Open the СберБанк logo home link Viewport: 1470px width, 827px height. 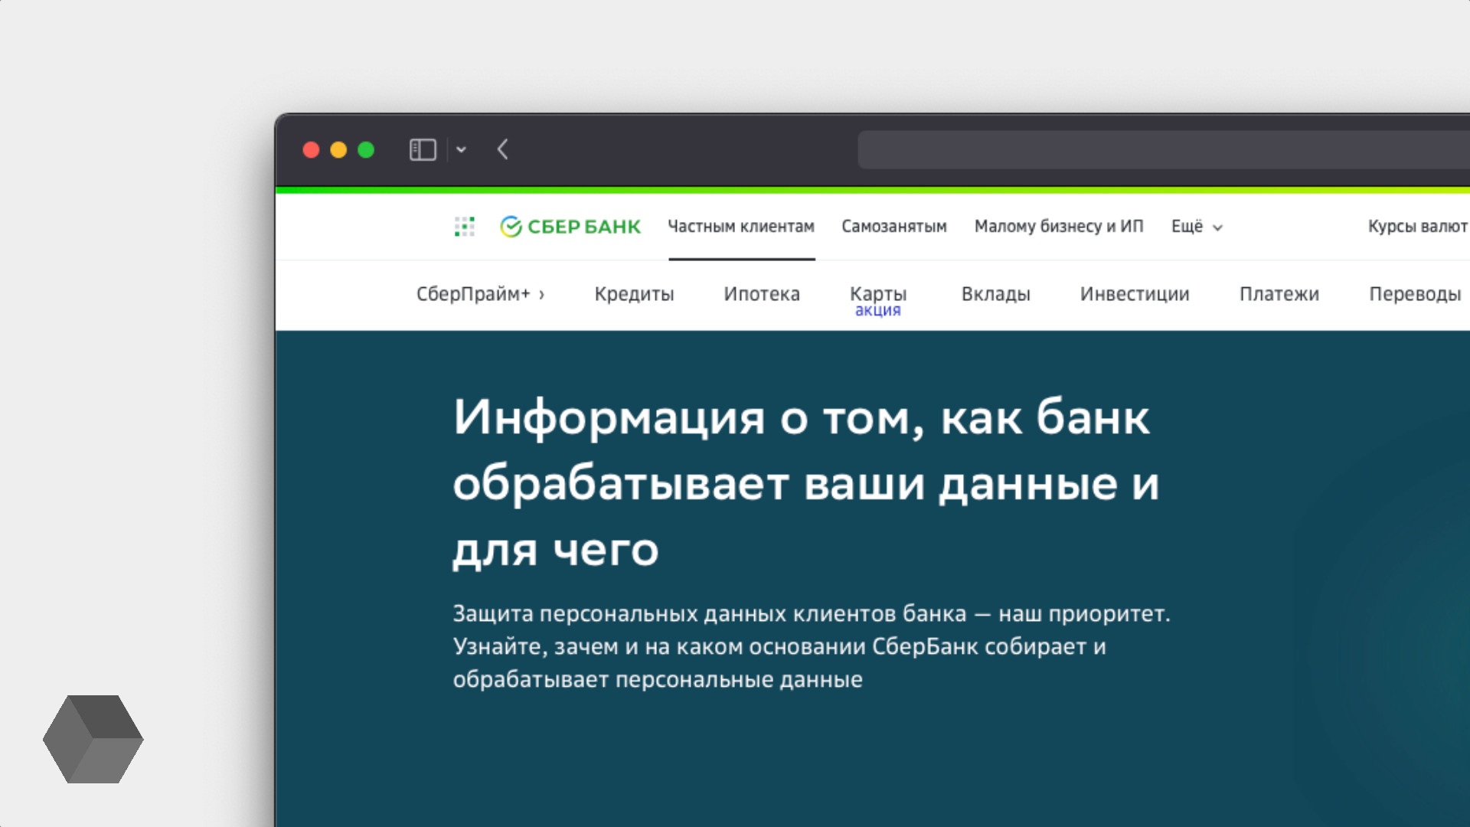pyautogui.click(x=570, y=227)
